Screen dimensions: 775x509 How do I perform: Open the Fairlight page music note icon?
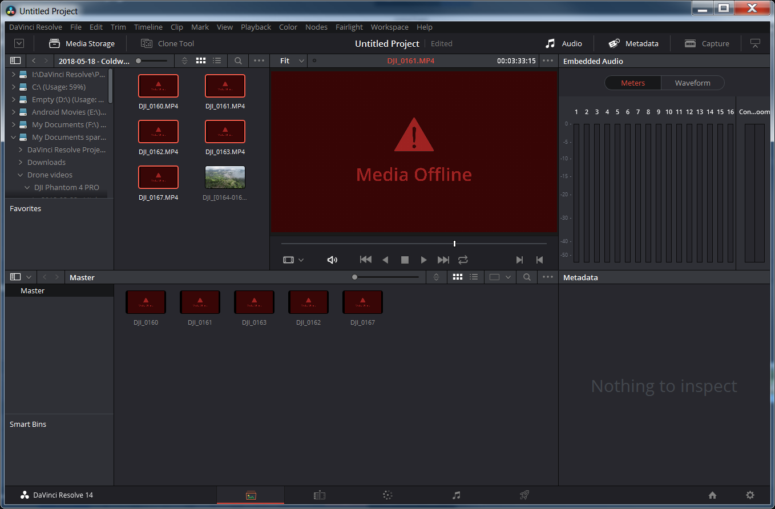coord(456,495)
